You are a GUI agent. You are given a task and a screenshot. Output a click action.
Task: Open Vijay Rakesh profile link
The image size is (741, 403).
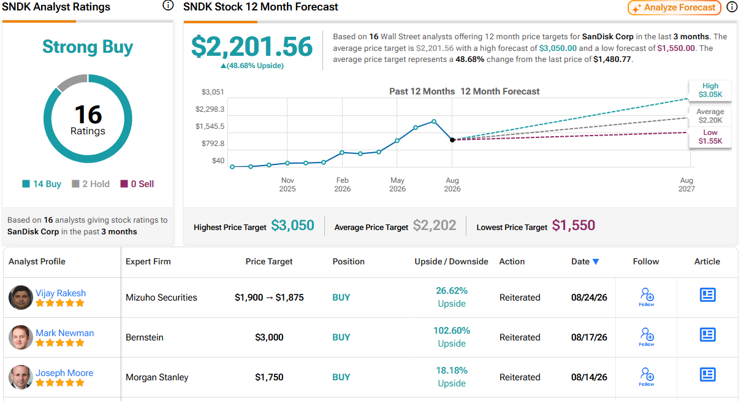[x=61, y=293]
